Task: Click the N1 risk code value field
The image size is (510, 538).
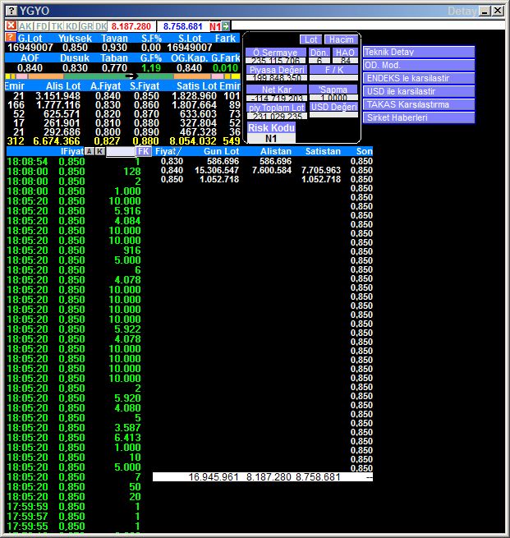Action: [x=271, y=138]
